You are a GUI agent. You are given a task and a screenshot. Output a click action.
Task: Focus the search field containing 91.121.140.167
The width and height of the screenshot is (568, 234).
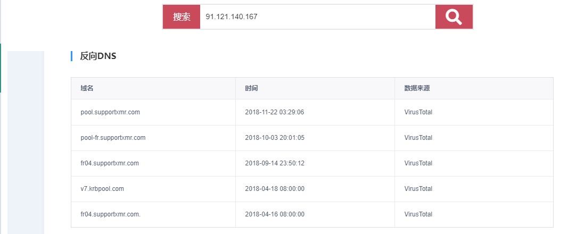pyautogui.click(x=318, y=16)
